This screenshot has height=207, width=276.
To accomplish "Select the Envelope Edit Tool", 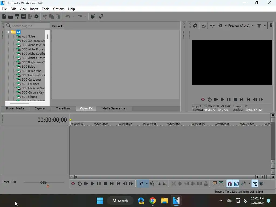I will (152, 184).
